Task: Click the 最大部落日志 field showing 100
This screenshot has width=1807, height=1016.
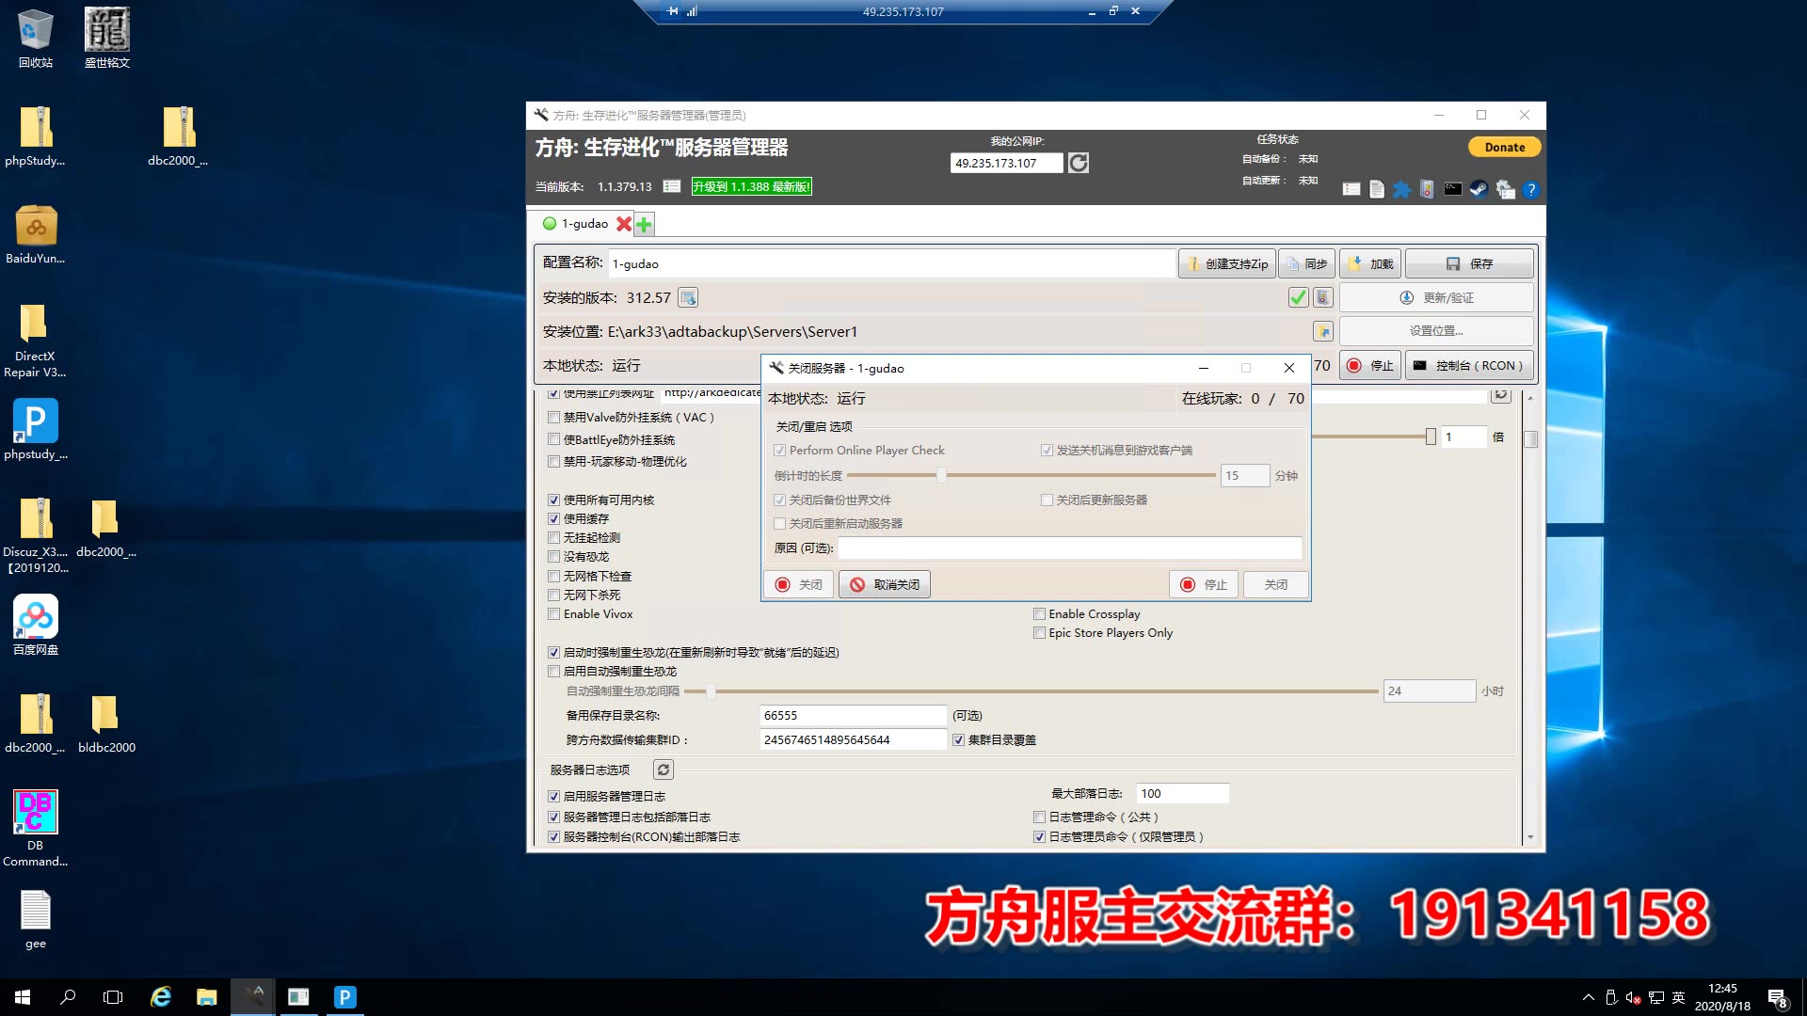Action: pos(1182,794)
